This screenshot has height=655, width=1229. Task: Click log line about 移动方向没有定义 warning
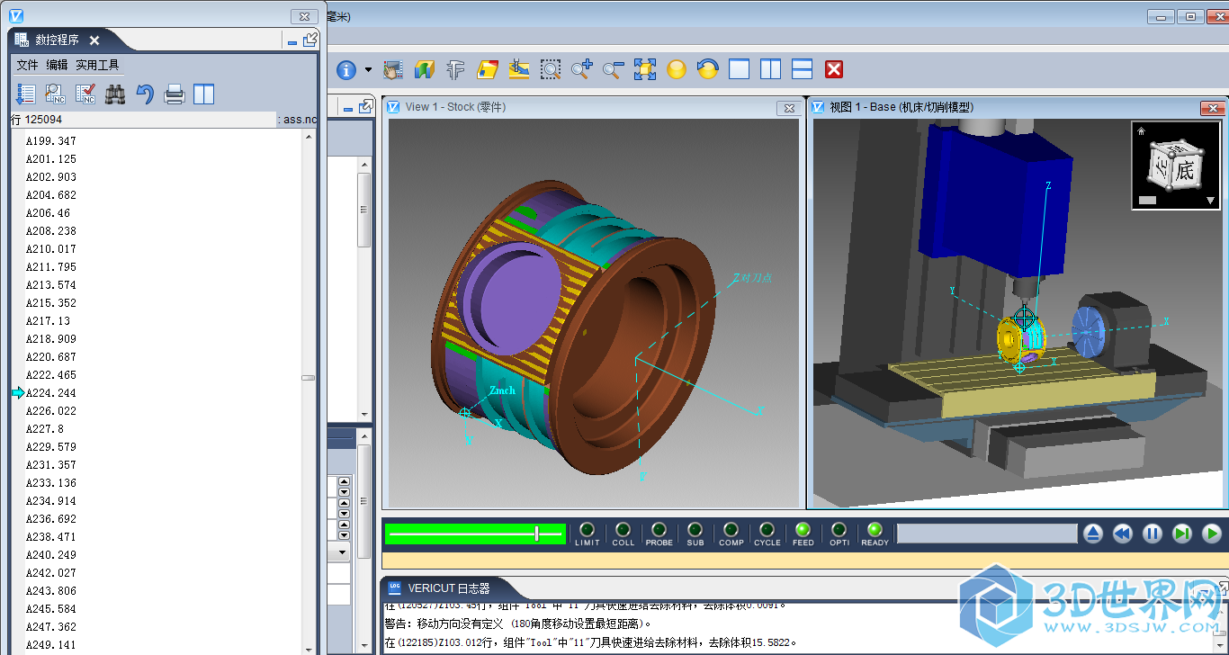[518, 624]
